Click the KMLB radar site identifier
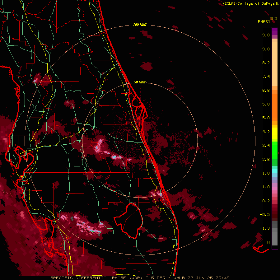Image resolution: width=280 pixels, height=280 pixels. tap(179, 278)
